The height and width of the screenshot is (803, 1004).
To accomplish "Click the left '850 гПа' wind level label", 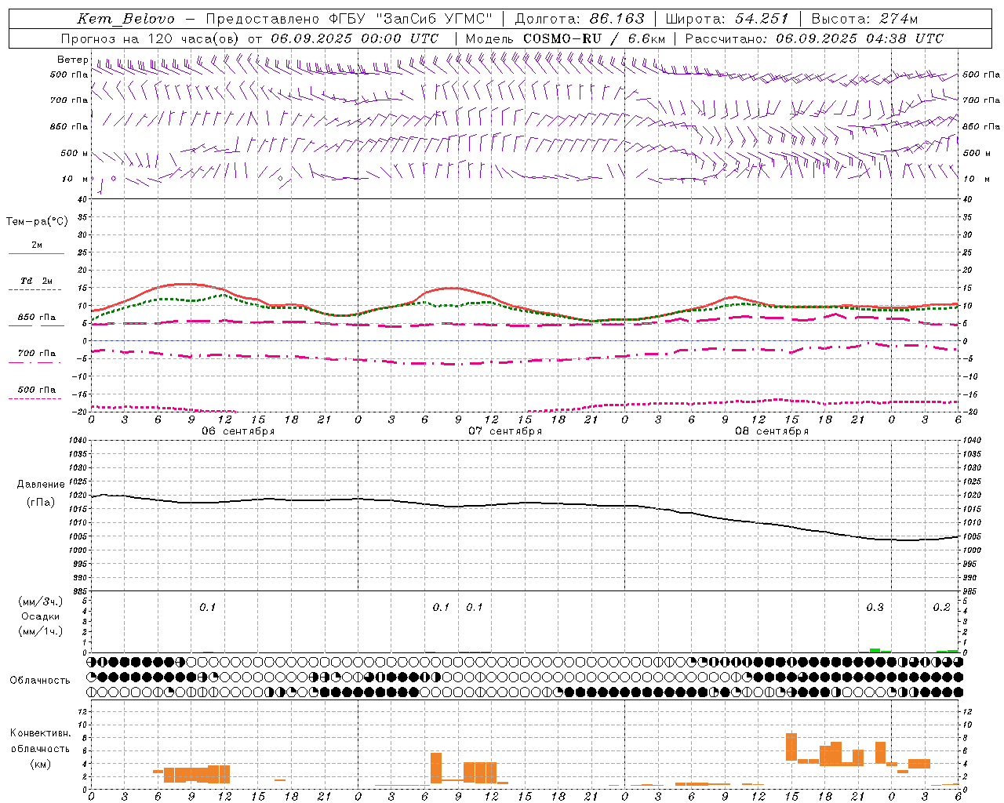I will (69, 127).
